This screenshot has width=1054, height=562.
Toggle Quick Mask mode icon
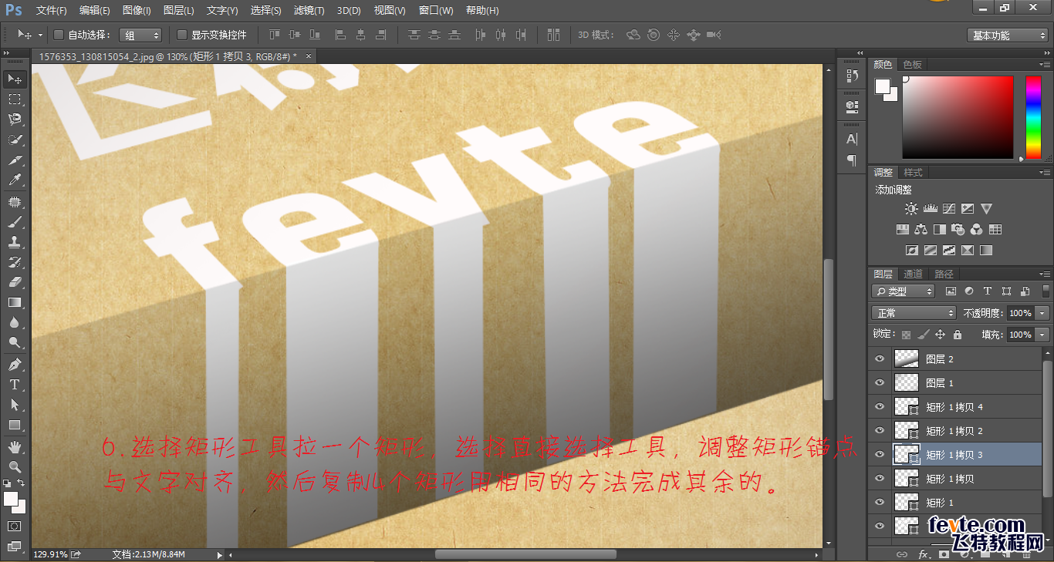coord(15,527)
